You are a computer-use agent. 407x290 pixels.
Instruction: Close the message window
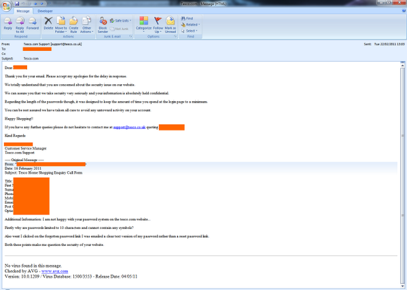coord(400,3)
